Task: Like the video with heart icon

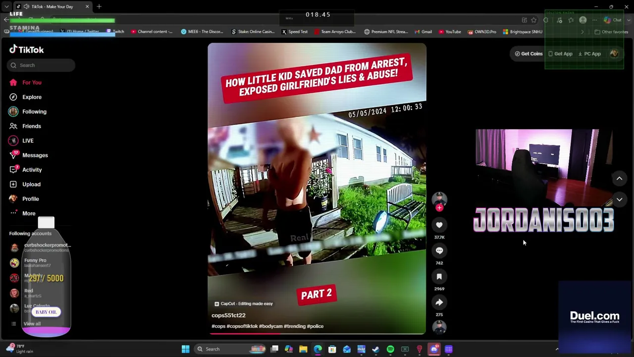Action: click(439, 225)
